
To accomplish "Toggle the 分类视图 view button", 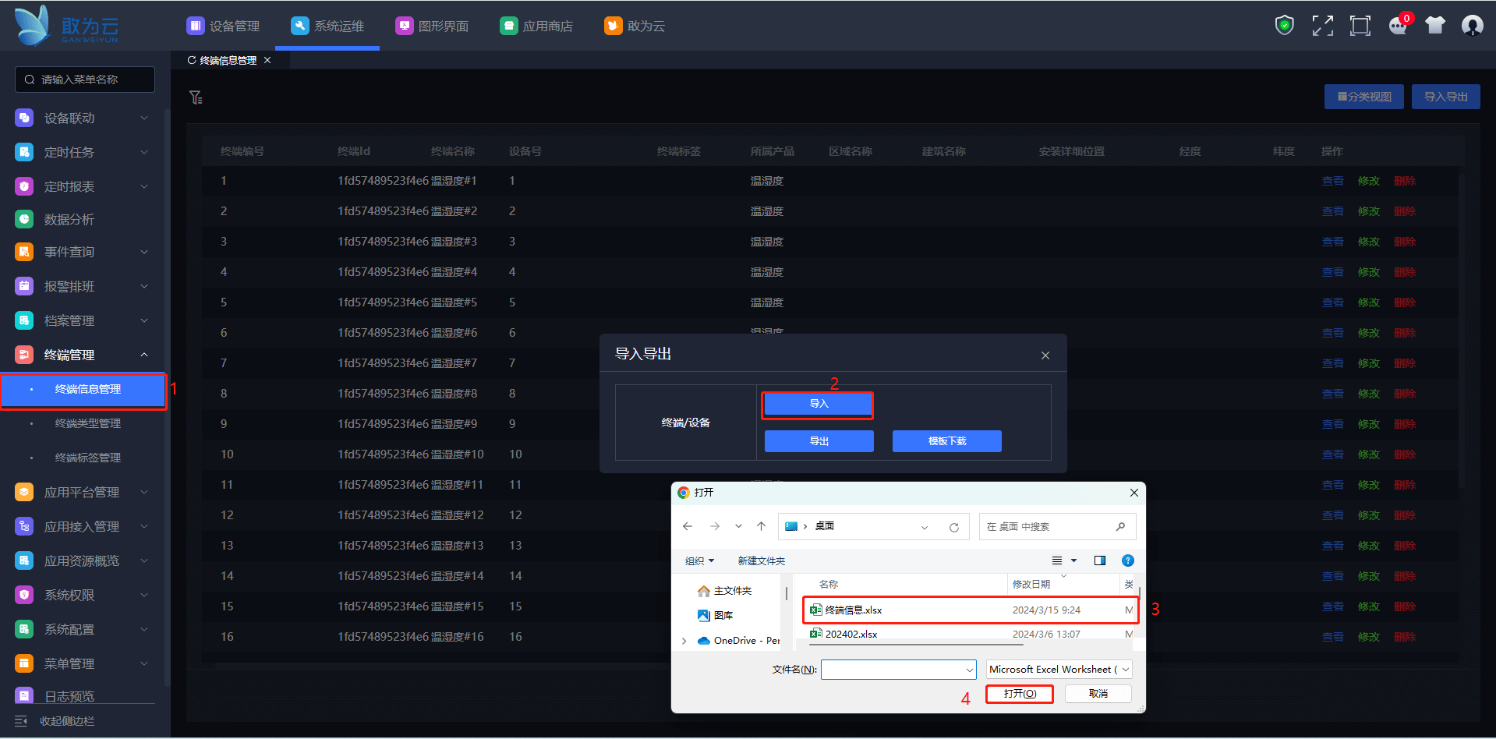I will click(x=1363, y=97).
